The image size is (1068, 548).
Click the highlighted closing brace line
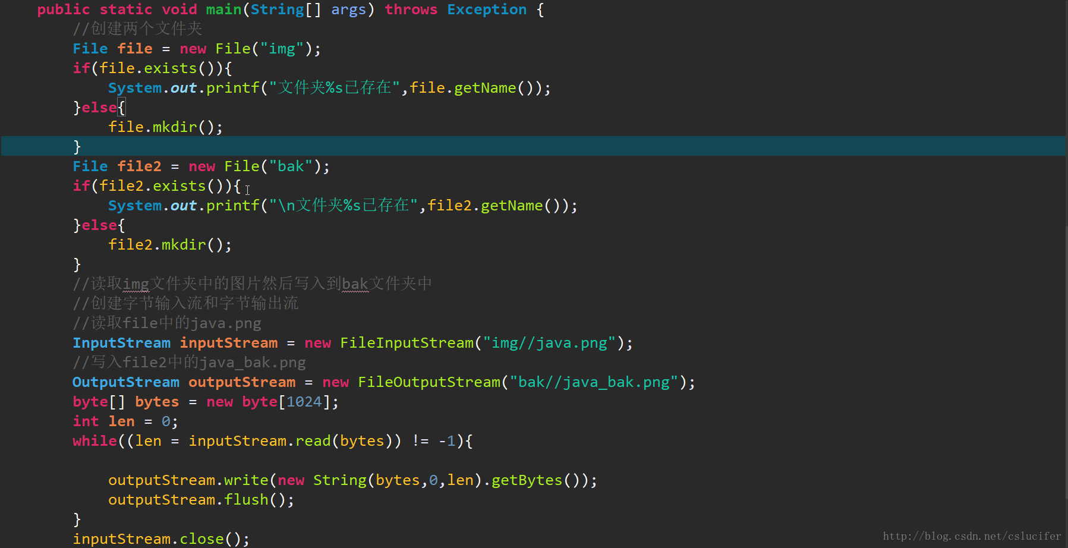click(533, 146)
